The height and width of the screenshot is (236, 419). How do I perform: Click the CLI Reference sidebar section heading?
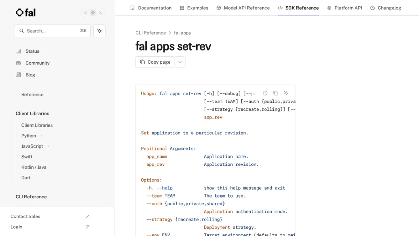click(31, 196)
